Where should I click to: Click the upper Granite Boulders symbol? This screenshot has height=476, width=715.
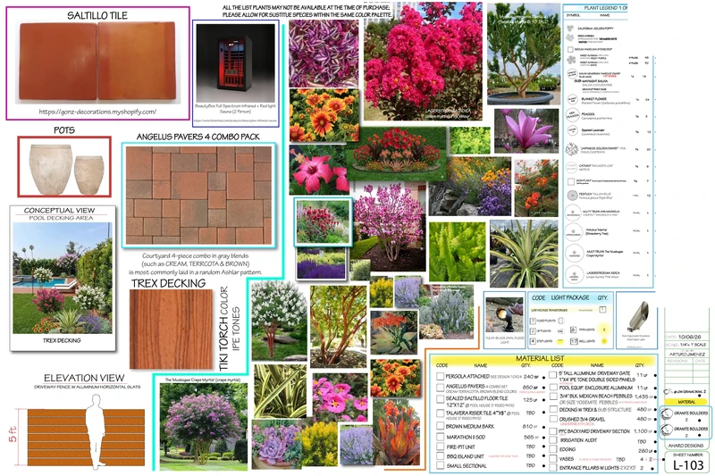pyautogui.click(x=666, y=414)
